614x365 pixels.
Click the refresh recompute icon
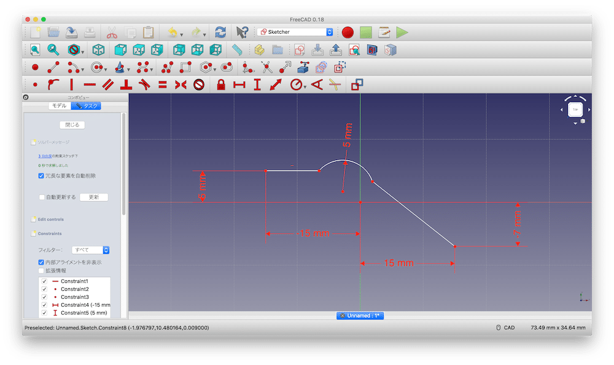pyautogui.click(x=220, y=32)
